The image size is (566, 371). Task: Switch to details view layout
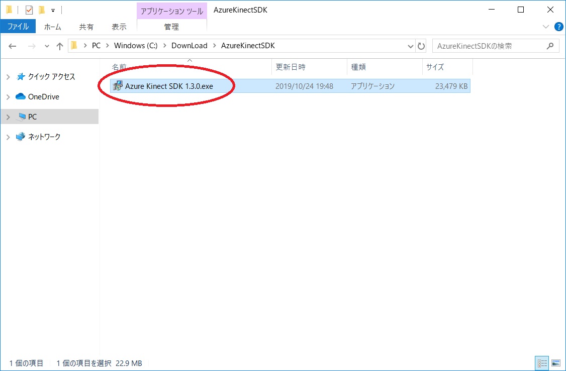(542, 362)
